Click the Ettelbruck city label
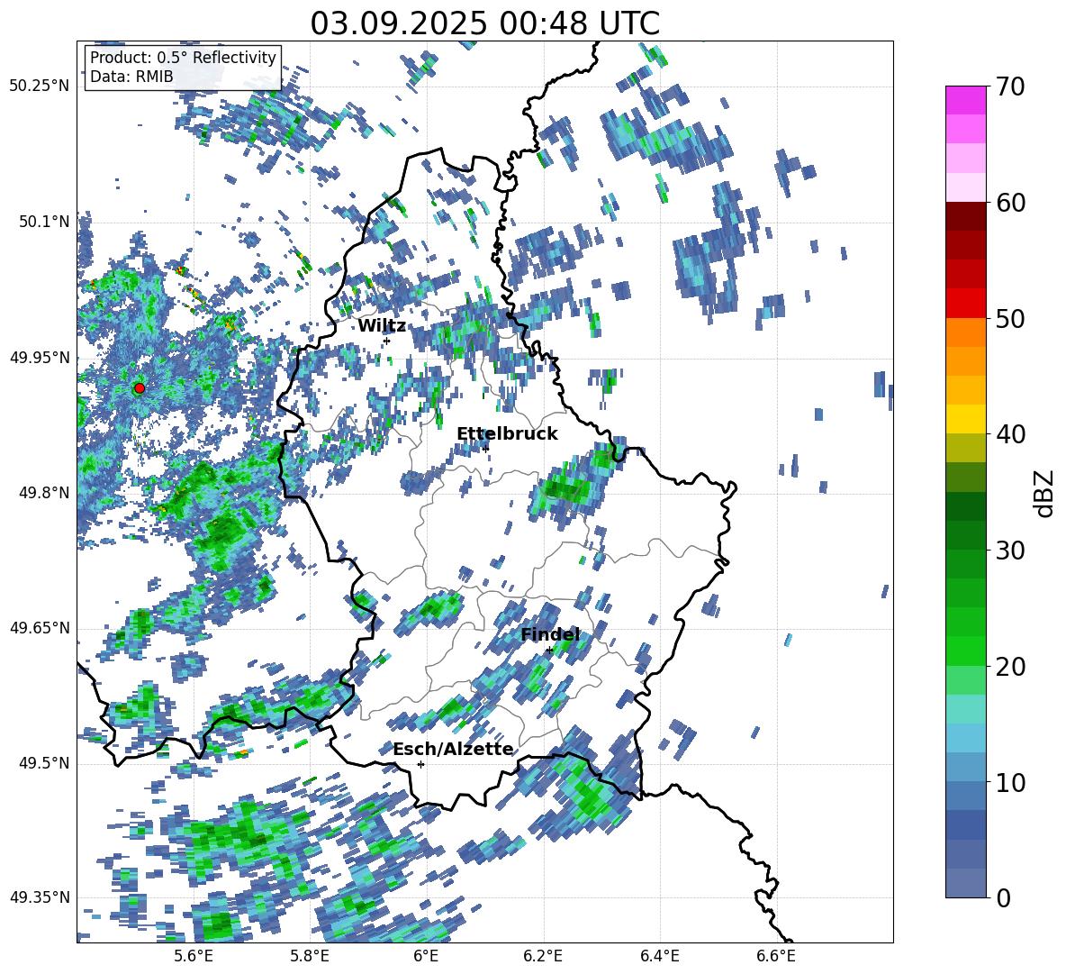The width and height of the screenshot is (1066, 974). pos(507,434)
